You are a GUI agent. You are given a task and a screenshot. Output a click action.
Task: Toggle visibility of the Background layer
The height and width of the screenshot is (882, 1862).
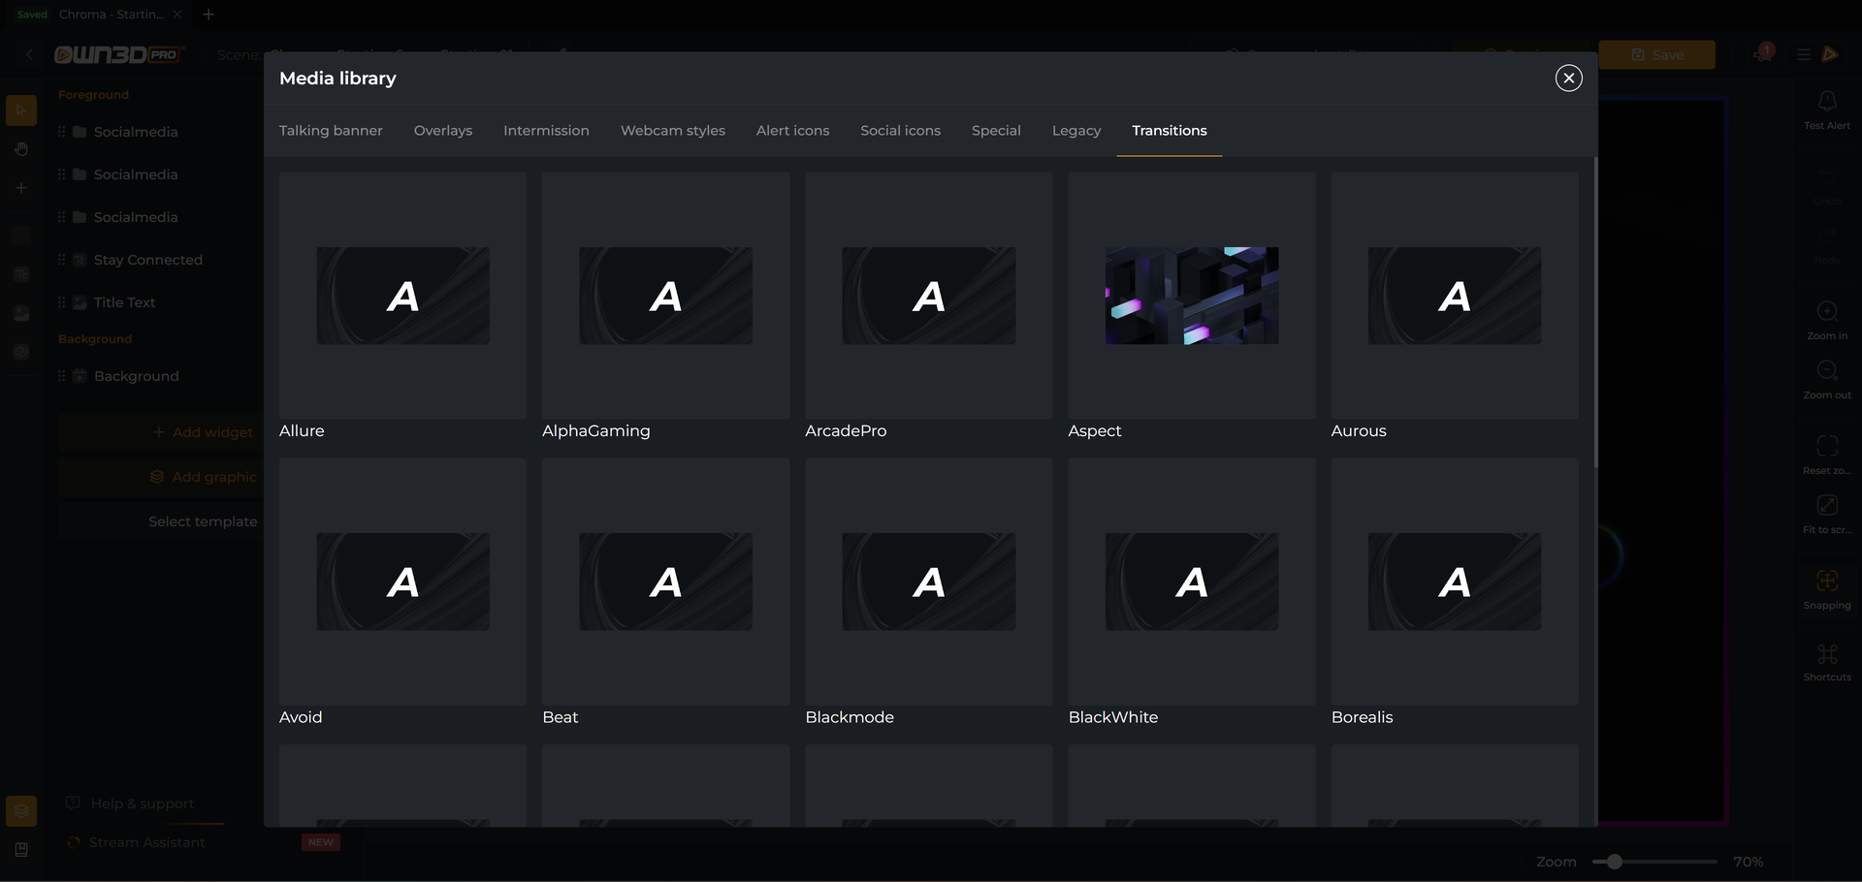pyautogui.click(x=79, y=376)
